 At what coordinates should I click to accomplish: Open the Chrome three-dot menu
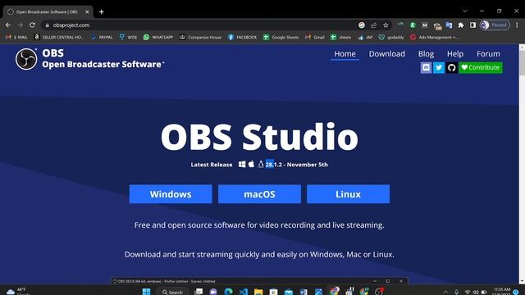click(x=517, y=25)
